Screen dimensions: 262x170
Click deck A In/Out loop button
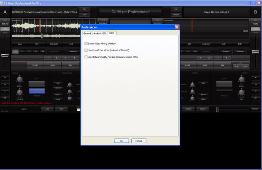(35, 65)
